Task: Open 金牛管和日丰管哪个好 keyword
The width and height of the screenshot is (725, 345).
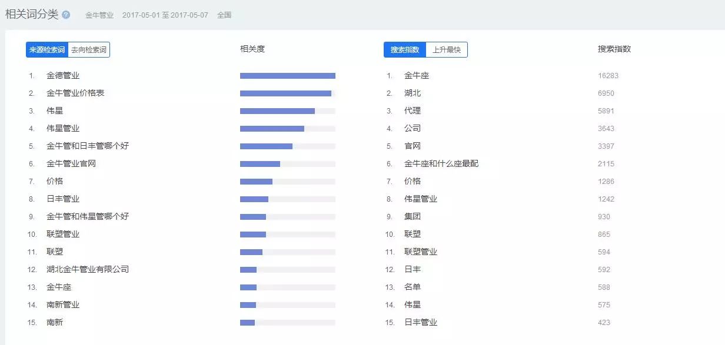Action: pos(88,146)
